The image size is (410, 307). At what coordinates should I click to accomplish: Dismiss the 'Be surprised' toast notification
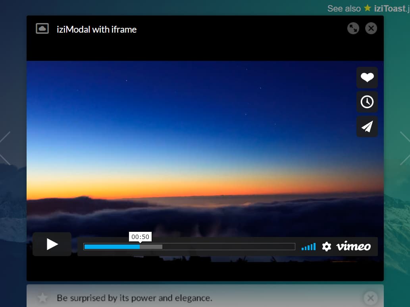pyautogui.click(x=370, y=298)
